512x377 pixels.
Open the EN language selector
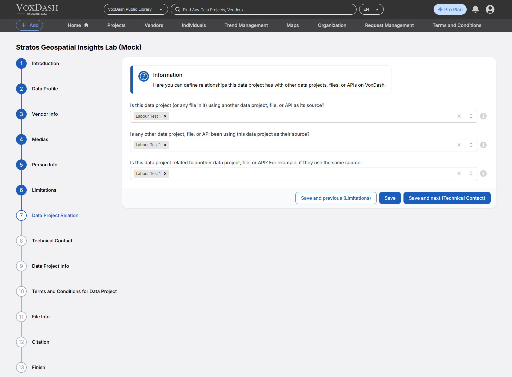pyautogui.click(x=371, y=9)
